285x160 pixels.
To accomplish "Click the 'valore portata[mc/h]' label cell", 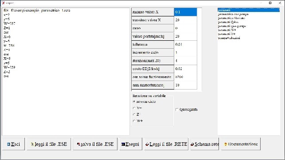I will (152, 36).
